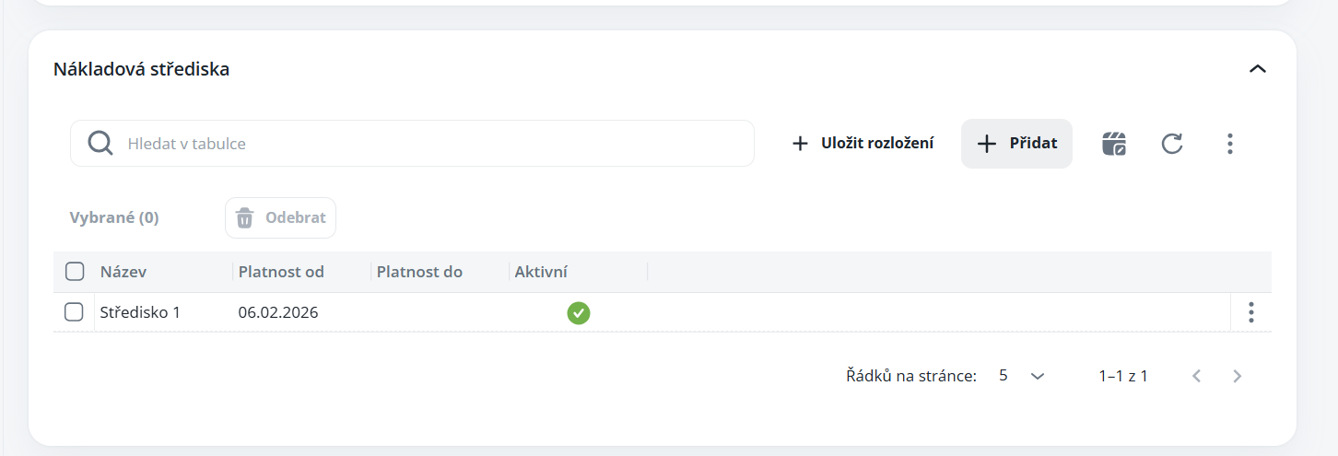Viewport: 1338px width, 456px height.
Task: Refresh the Nákladová střediska table
Action: pyautogui.click(x=1172, y=144)
